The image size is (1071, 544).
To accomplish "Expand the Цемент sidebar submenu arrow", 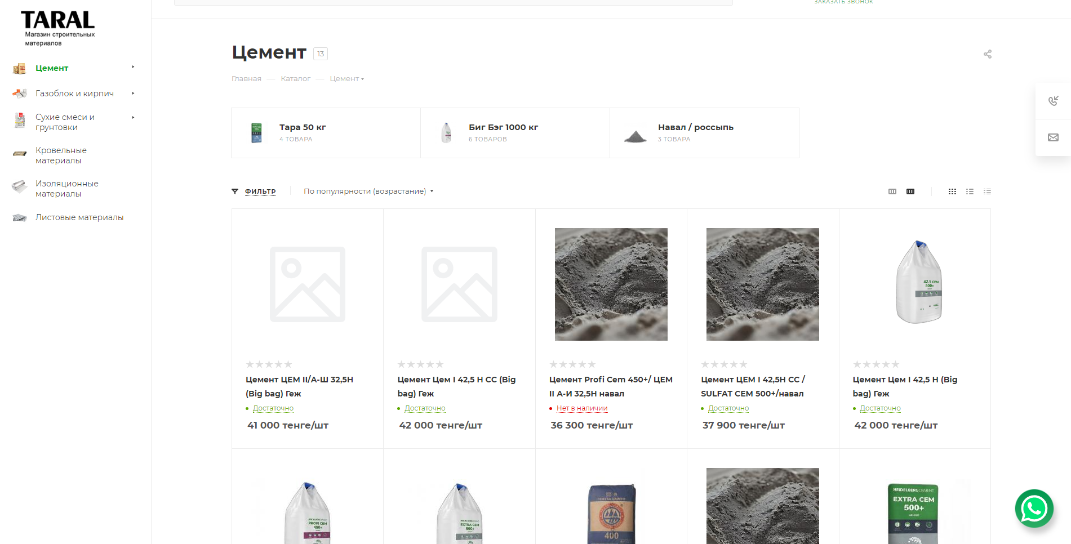I will (133, 67).
